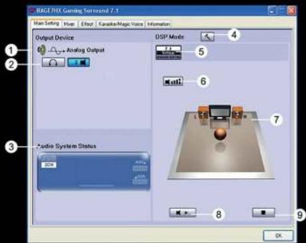Open the Mixer tab
The image size is (306, 243).
(69, 24)
